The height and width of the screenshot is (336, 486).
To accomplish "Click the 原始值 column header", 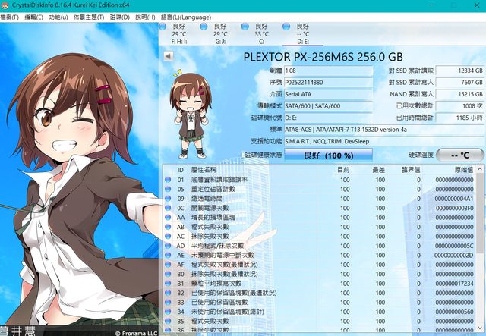I will [464, 170].
